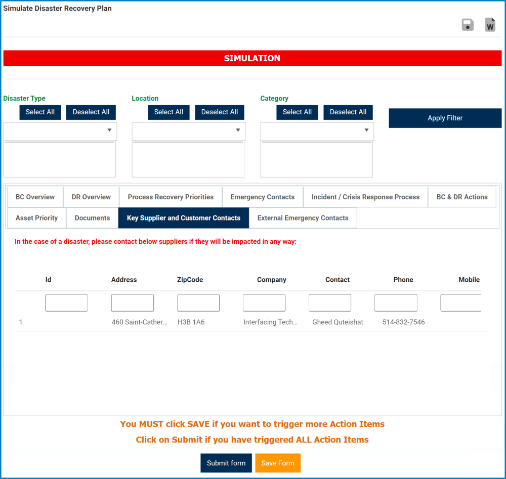506x479 pixels.
Task: Sort by Contact column header
Action: pos(338,280)
